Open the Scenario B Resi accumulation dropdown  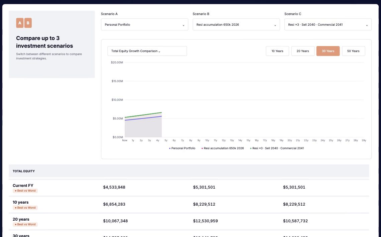pos(236,24)
